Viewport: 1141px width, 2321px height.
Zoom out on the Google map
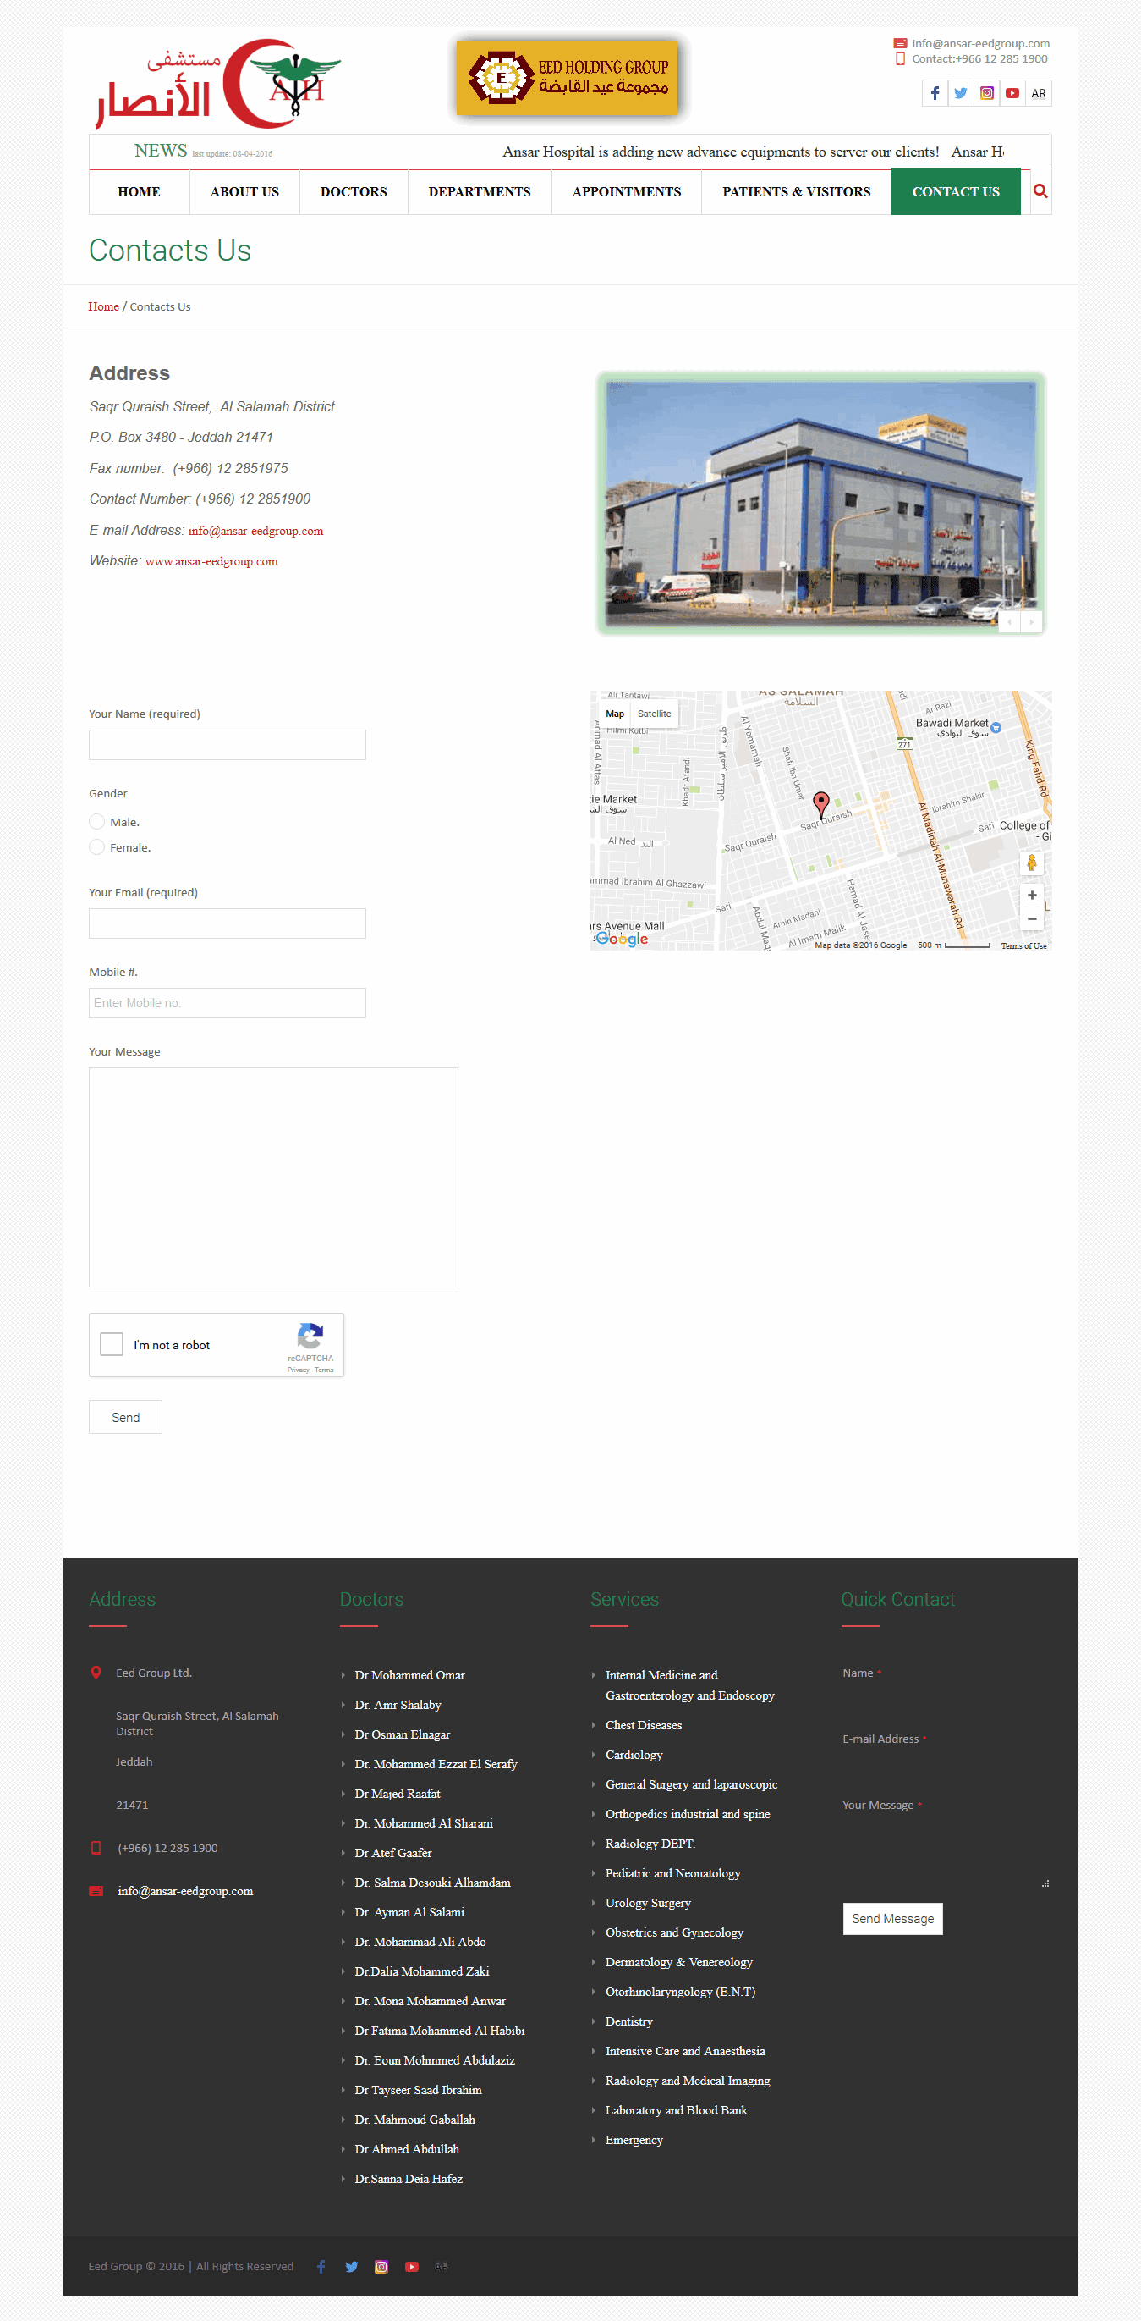point(1032,918)
